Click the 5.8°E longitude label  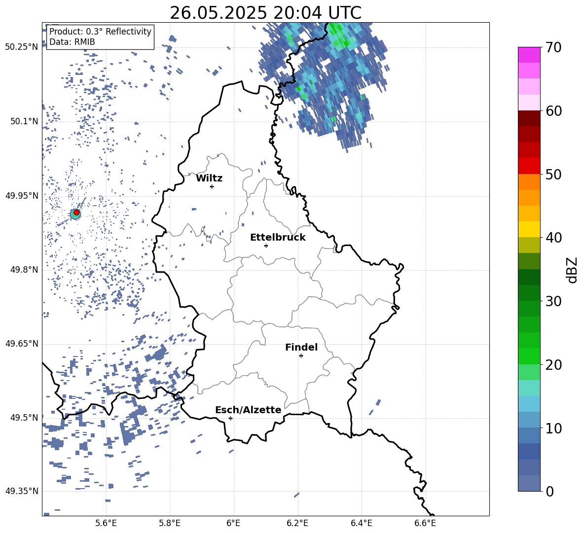pyautogui.click(x=170, y=523)
